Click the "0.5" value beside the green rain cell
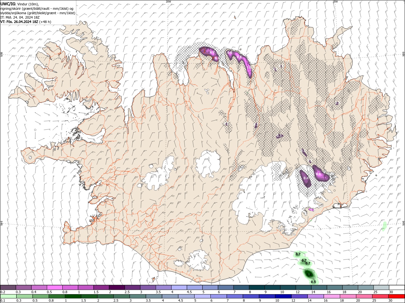 [313, 282]
